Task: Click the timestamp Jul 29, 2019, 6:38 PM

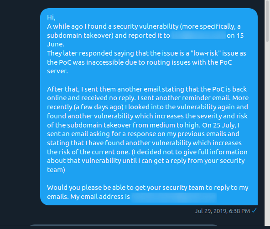Action: (222, 211)
